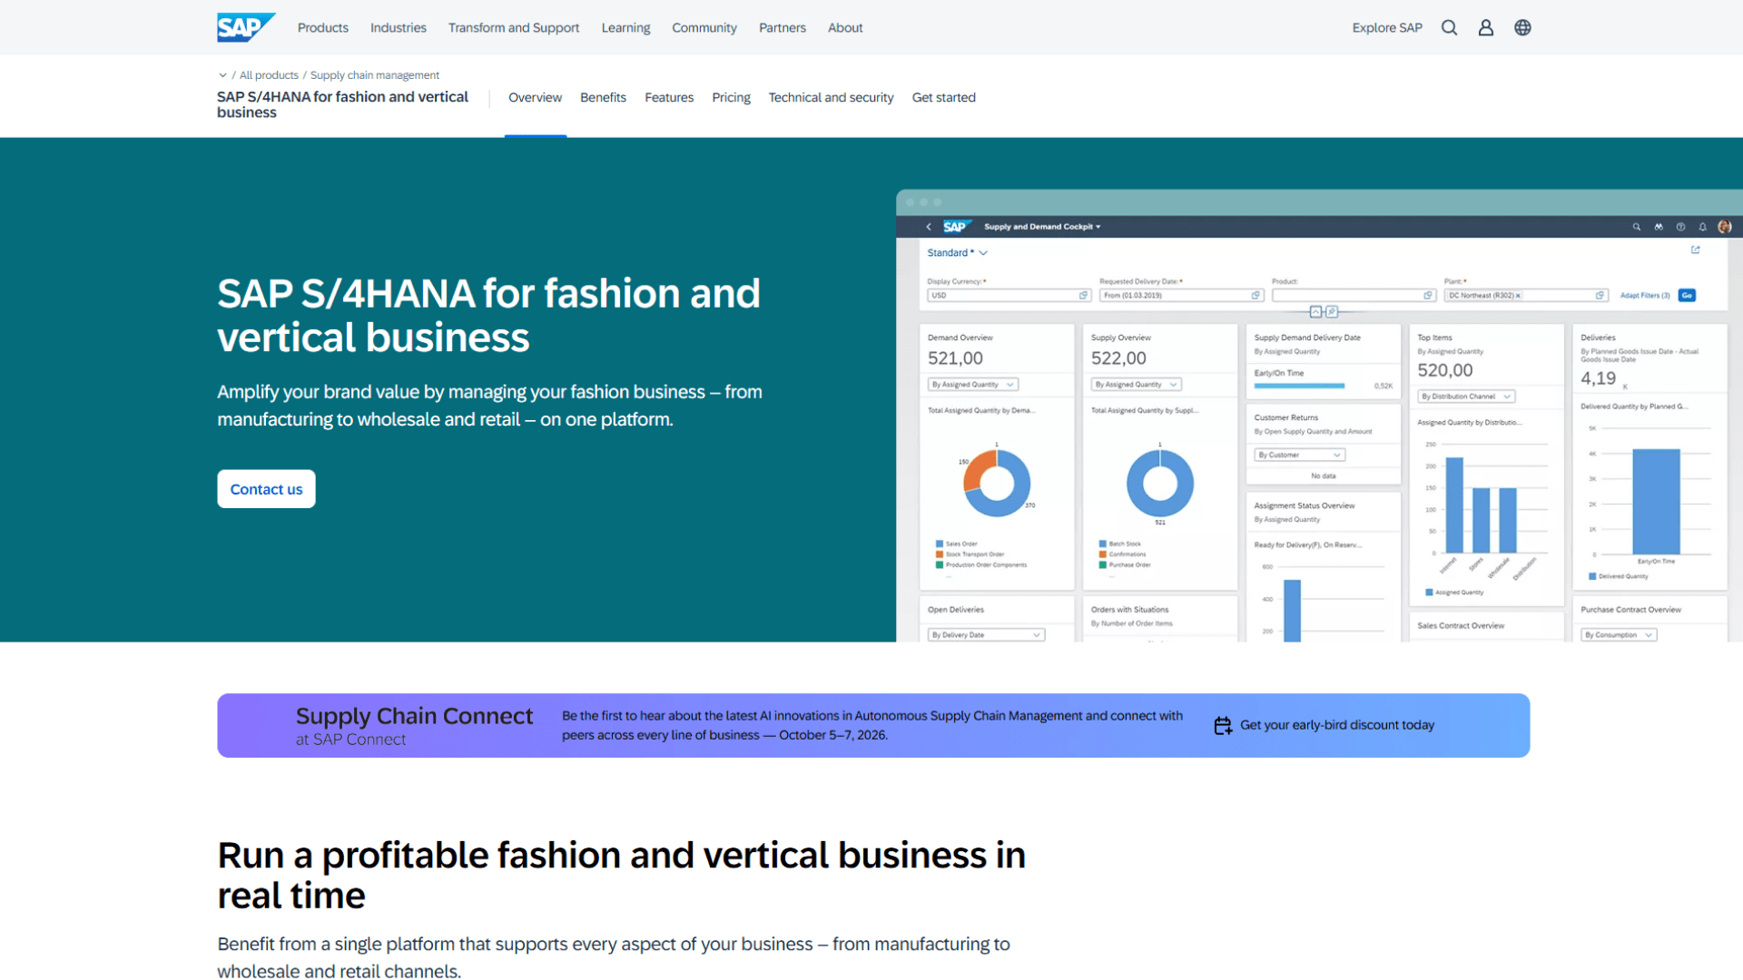Select the Pricing tab
The width and height of the screenshot is (1743, 980).
[731, 97]
